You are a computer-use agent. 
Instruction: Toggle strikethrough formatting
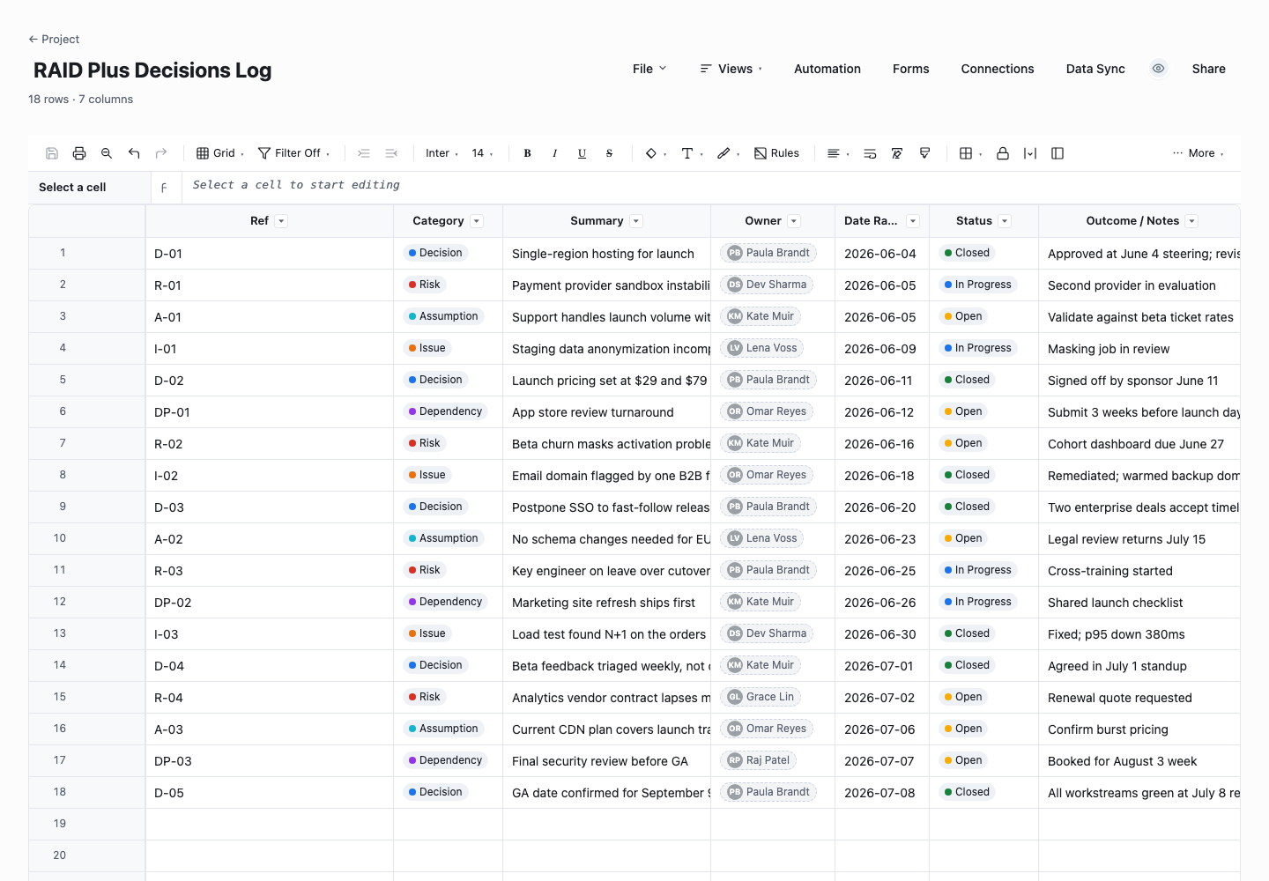[x=609, y=153]
